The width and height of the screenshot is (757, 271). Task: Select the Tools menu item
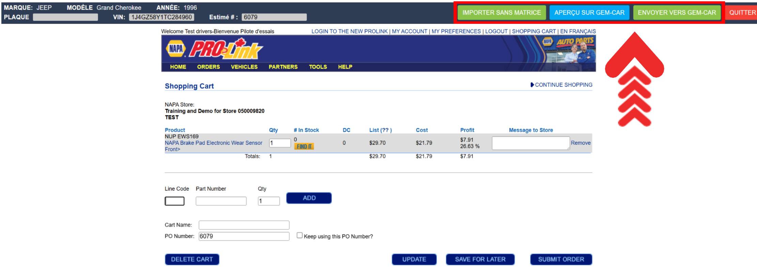coord(318,67)
